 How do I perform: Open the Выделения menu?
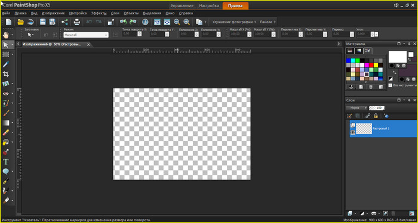(152, 13)
